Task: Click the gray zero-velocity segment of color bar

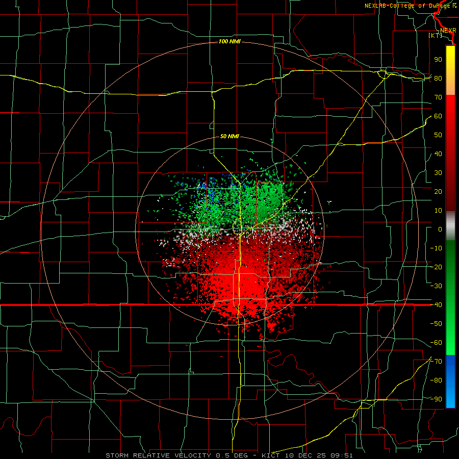Action: (x=450, y=226)
